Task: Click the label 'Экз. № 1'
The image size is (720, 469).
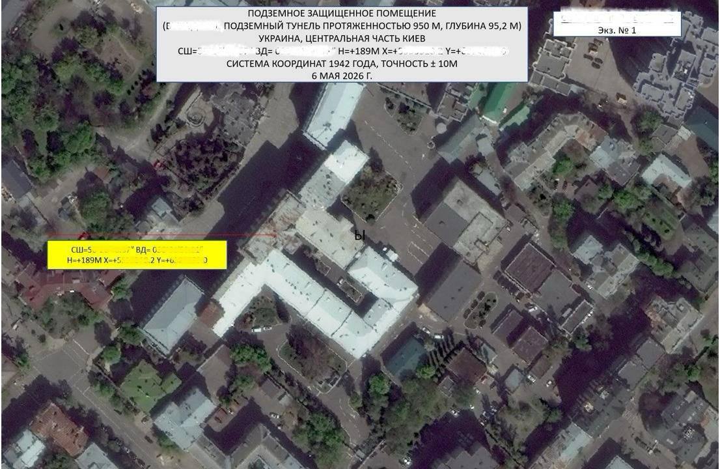Action: coord(616,31)
